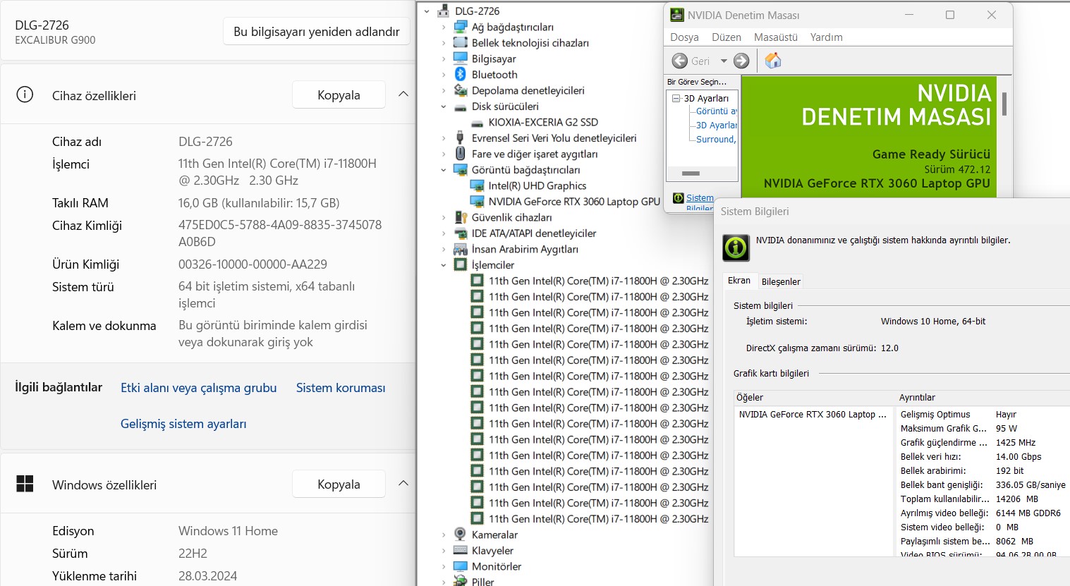1070x586 pixels.
Task: Click the Klavyeler keyboard icon
Action: [x=461, y=551]
